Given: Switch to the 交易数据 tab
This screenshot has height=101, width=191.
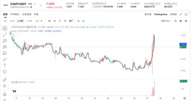Looking at the screenshot, I should (x=27, y=15).
